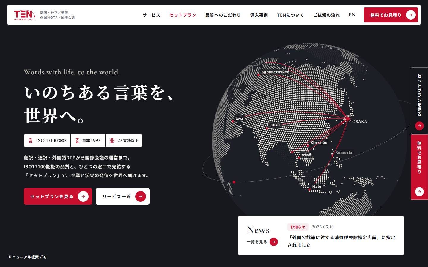428x267 pixels.
Task: Click the ribbon icon beside ISO 17100
Action: coord(30,141)
